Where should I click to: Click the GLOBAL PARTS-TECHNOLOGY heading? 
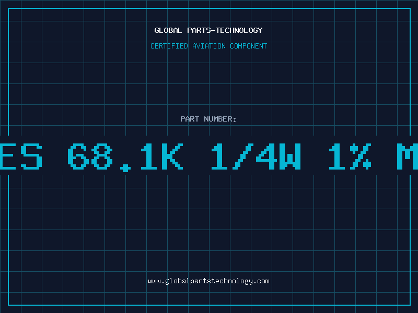[208, 30]
